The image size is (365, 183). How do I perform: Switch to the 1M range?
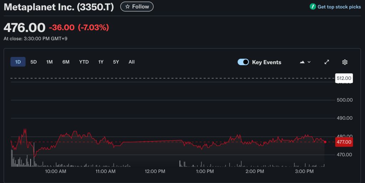49,62
